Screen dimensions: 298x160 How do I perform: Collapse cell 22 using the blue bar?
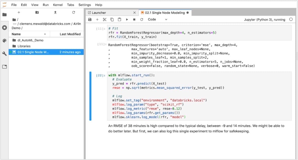pos(90,96)
